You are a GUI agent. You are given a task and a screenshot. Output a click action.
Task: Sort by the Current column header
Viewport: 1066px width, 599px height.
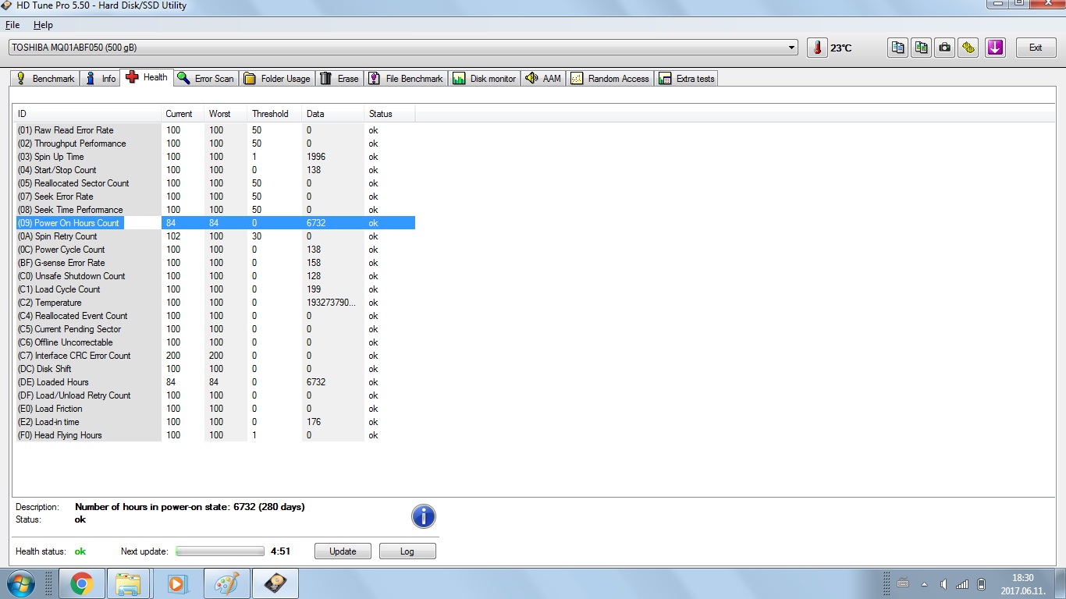tap(183, 114)
